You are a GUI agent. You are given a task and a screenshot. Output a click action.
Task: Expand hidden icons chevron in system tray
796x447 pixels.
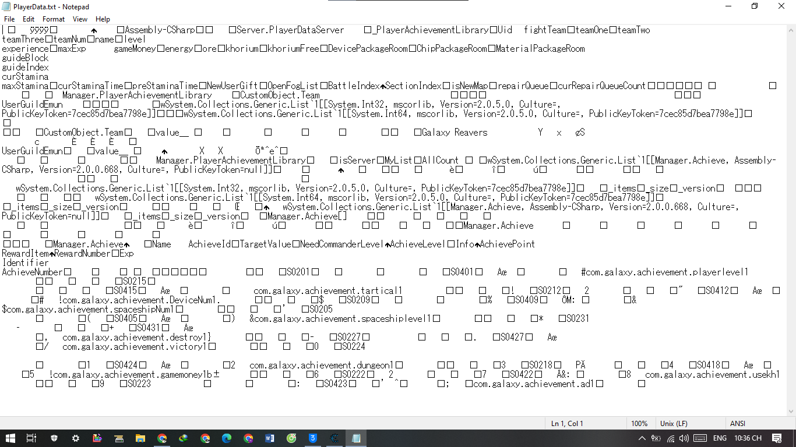[642, 438]
